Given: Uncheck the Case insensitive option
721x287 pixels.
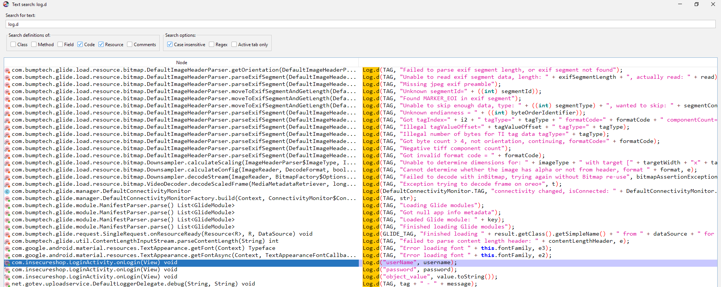Looking at the screenshot, I should pos(170,44).
